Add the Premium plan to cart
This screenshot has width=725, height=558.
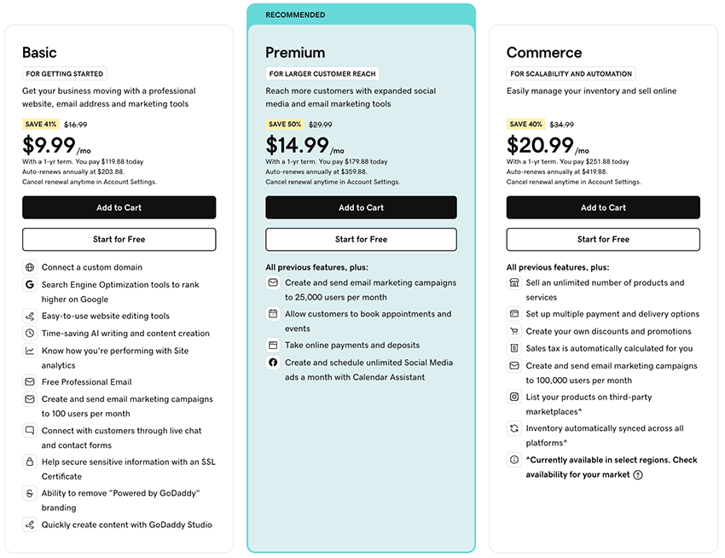(x=361, y=207)
